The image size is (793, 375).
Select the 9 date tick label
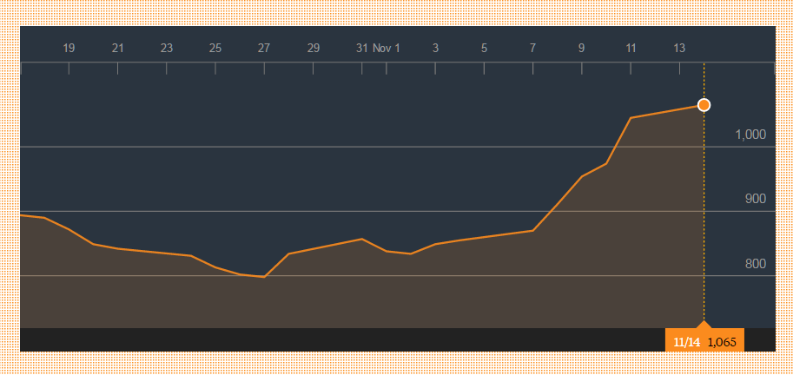(x=582, y=49)
